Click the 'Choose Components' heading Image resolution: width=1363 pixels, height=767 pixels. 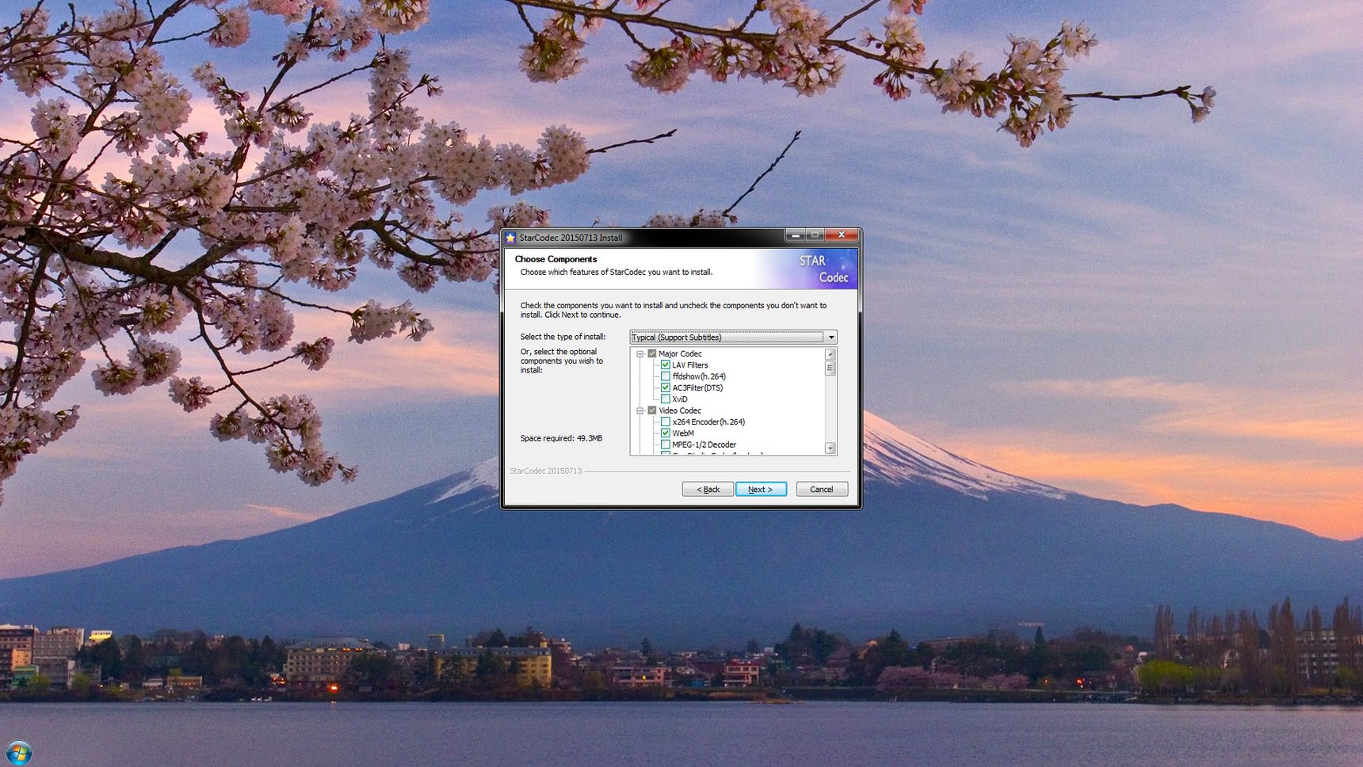(556, 259)
